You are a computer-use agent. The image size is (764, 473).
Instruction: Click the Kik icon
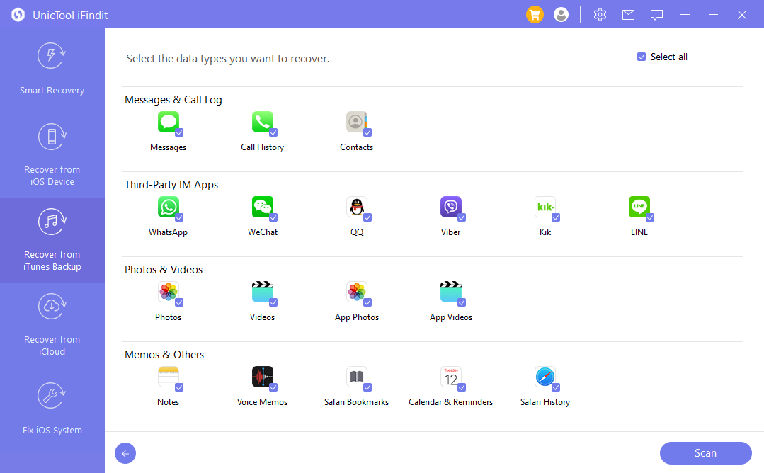click(545, 207)
